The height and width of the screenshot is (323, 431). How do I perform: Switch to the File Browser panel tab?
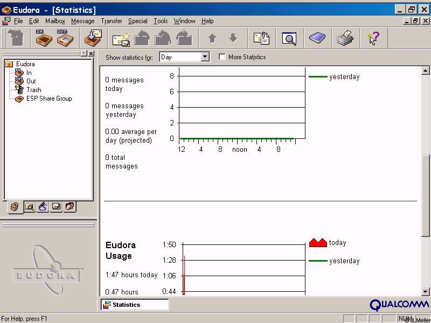[29, 207]
